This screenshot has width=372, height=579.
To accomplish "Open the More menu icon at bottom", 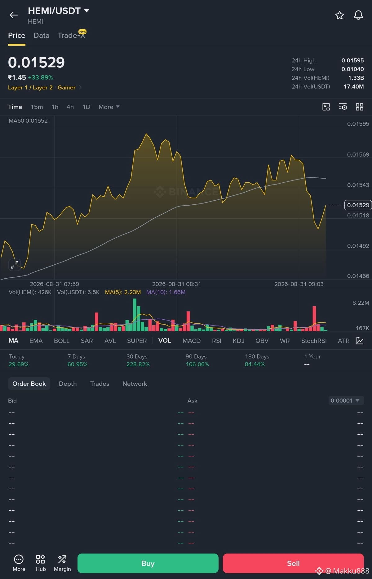I will pos(19,563).
